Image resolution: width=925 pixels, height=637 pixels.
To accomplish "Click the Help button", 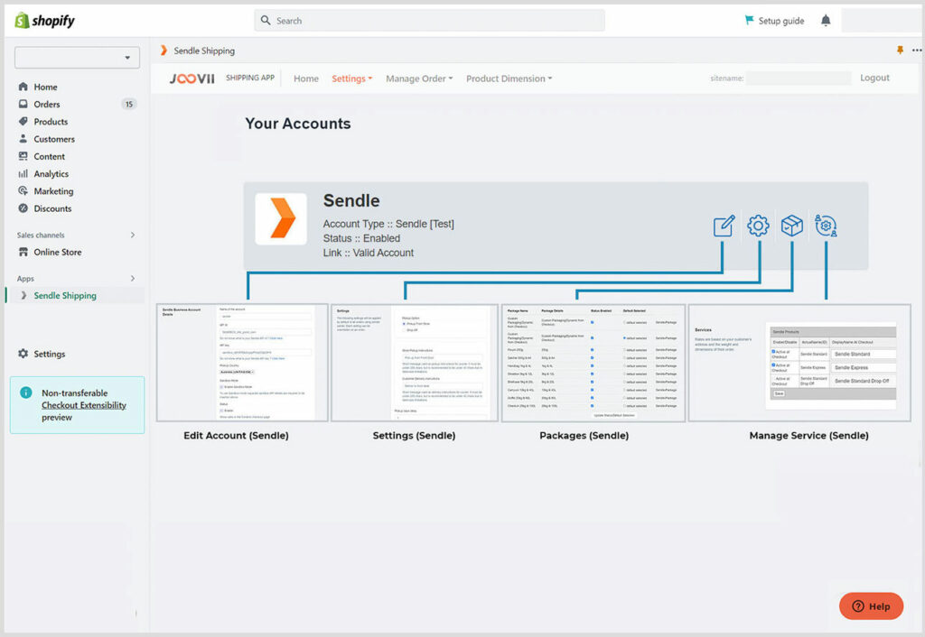I will (872, 606).
